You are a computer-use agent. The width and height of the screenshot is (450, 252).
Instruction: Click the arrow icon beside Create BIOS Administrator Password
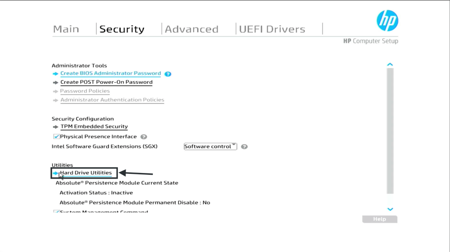[55, 74]
